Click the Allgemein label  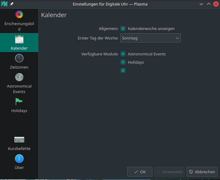click(x=109, y=29)
